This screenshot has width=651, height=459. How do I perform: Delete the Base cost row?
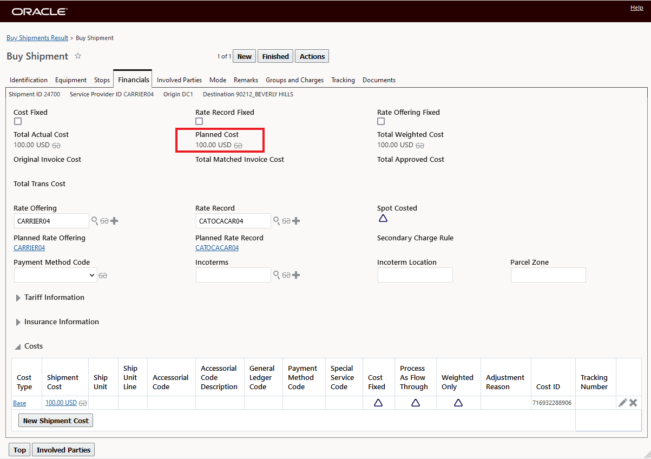[633, 403]
